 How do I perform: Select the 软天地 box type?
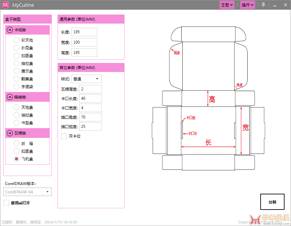[x=16, y=40]
